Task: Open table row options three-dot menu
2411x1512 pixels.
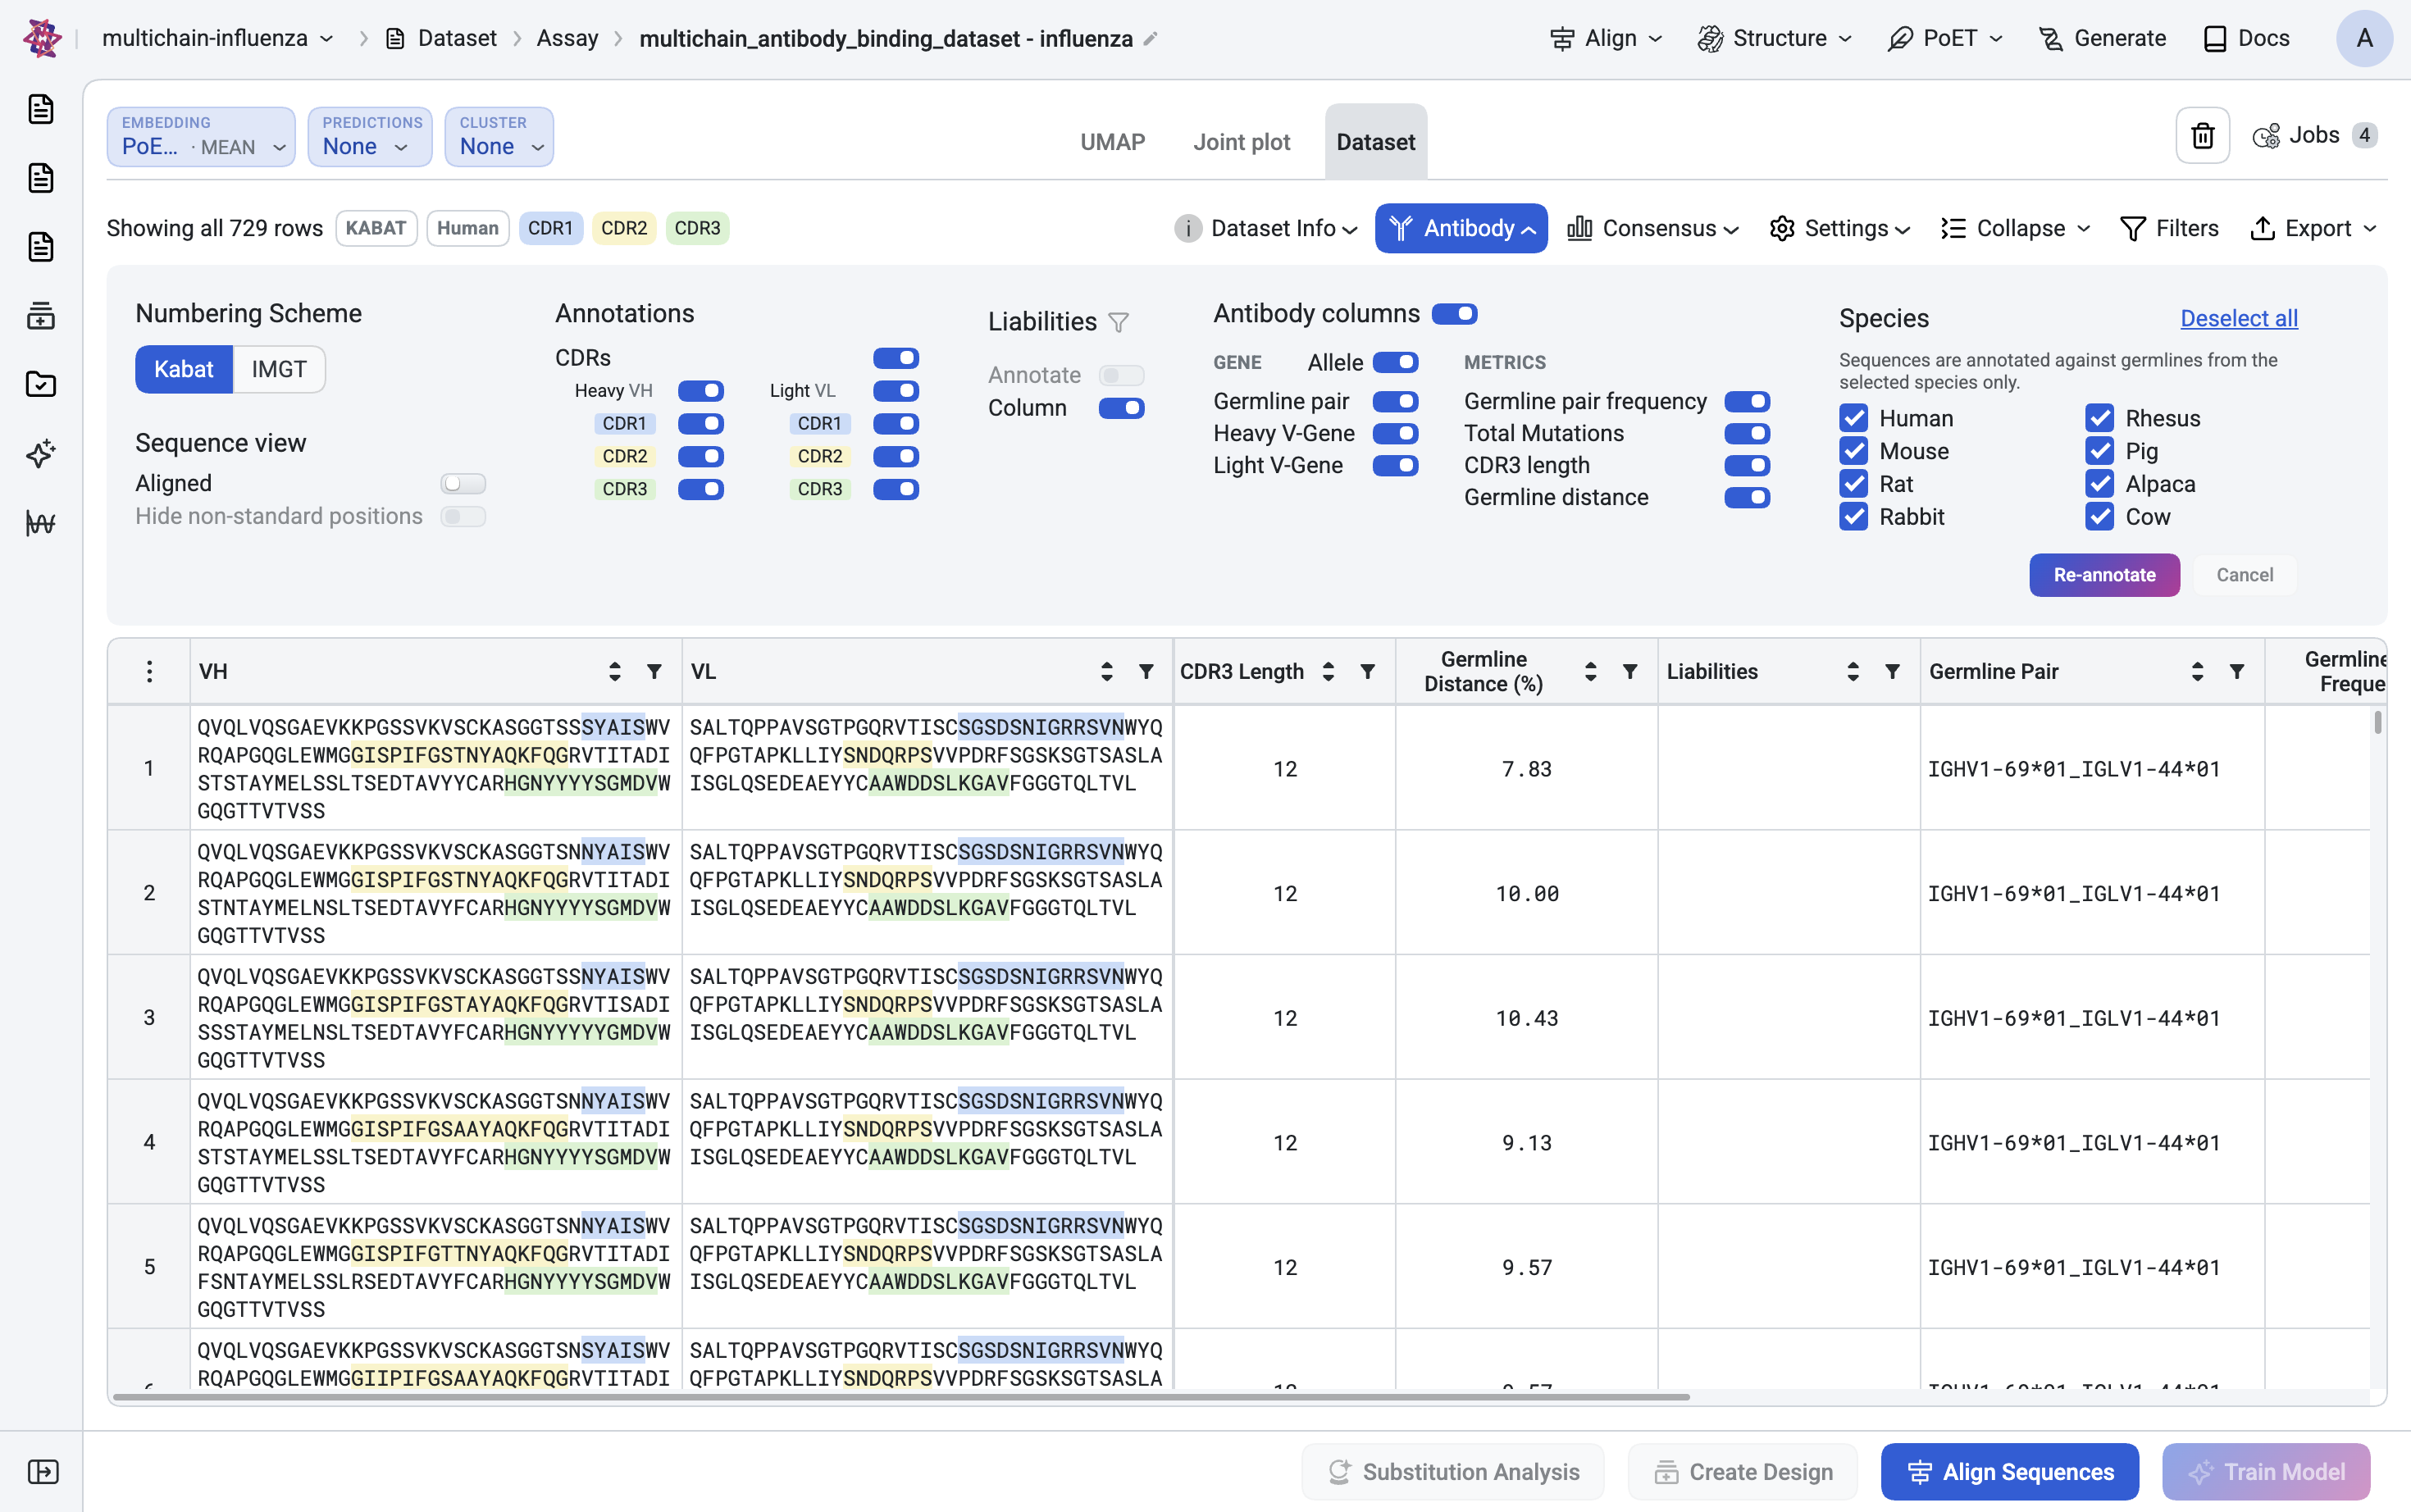Action: 149,671
